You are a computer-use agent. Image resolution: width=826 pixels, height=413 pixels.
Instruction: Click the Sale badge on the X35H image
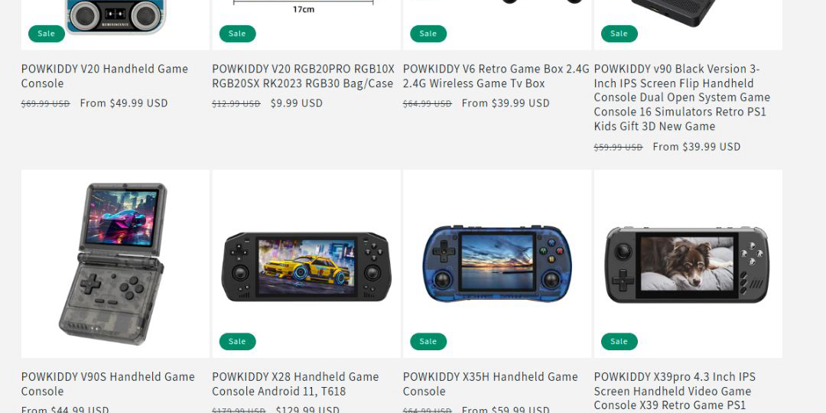(428, 341)
